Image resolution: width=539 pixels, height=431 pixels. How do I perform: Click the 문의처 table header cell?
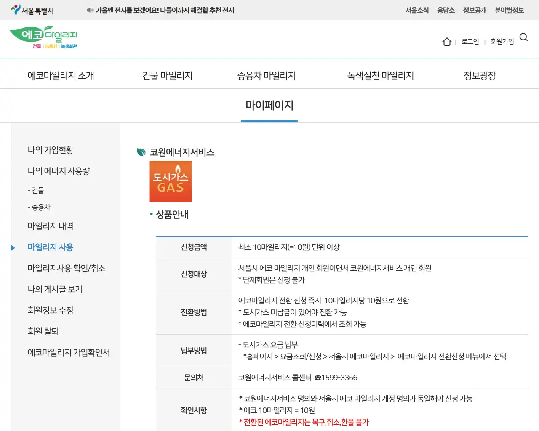(x=194, y=378)
